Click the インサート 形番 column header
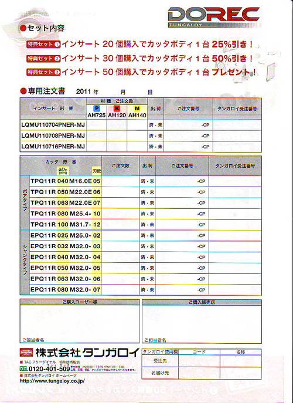Image resolution: width=293 pixels, height=403 pixels. click(x=53, y=109)
